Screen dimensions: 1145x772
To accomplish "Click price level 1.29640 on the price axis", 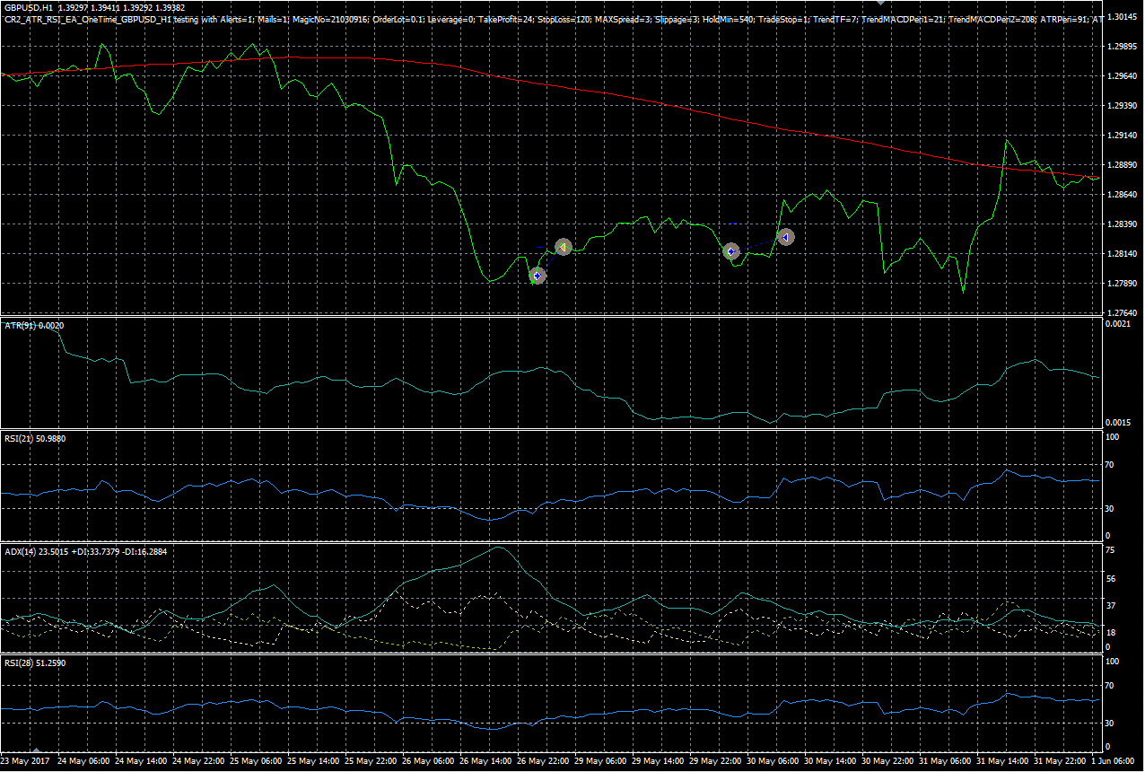I will point(1123,76).
